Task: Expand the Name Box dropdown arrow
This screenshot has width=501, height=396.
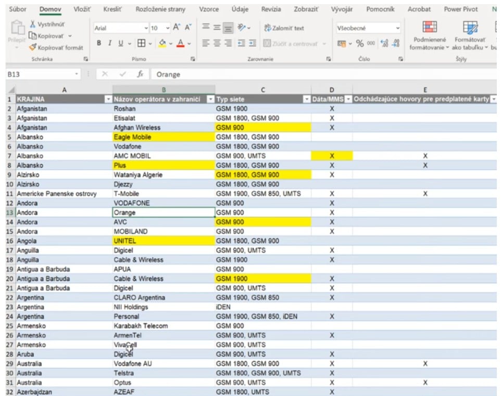Action: click(77, 74)
